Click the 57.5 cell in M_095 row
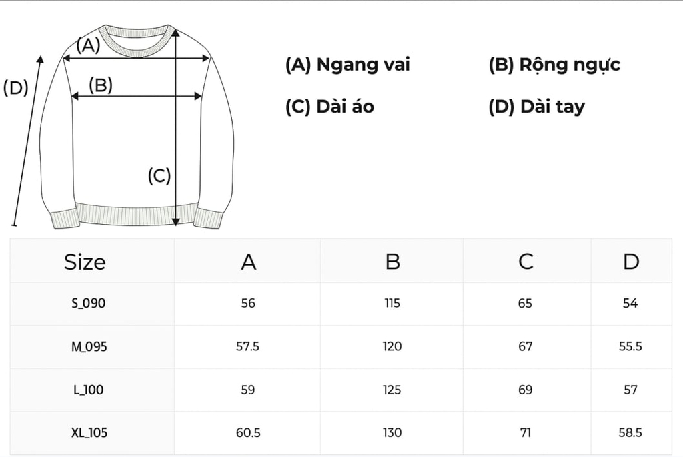Viewport: 683px width, 457px height. click(x=247, y=347)
